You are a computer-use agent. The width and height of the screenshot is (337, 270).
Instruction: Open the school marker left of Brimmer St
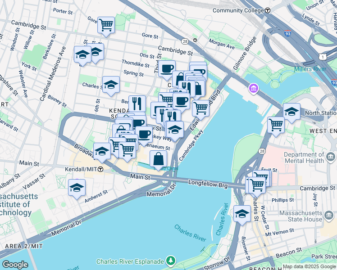point(242,214)
